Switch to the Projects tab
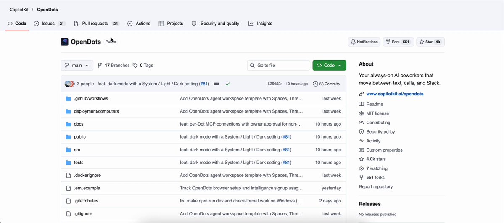Screen dimensions: 504x223 coord(171,24)
